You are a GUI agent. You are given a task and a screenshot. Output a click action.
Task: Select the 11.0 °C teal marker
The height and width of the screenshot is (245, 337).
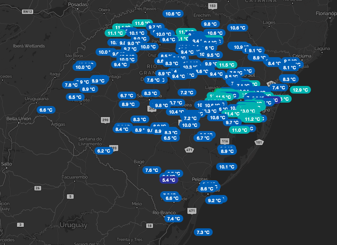(240, 130)
